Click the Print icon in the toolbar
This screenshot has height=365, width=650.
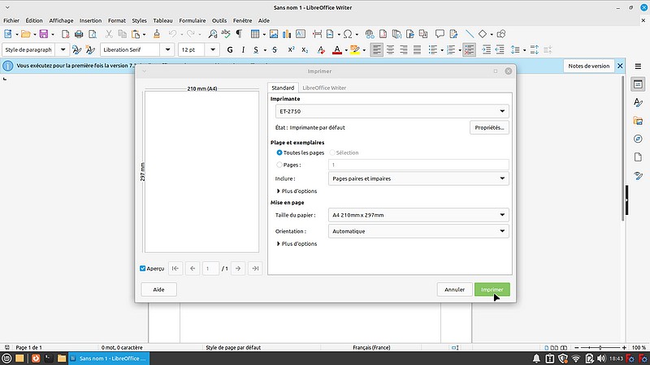coord(79,34)
